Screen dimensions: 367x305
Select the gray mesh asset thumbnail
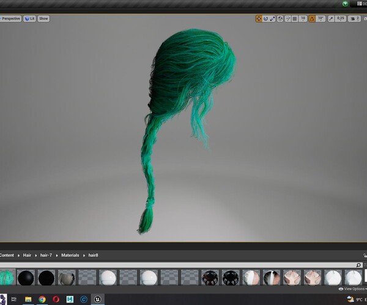point(67,278)
